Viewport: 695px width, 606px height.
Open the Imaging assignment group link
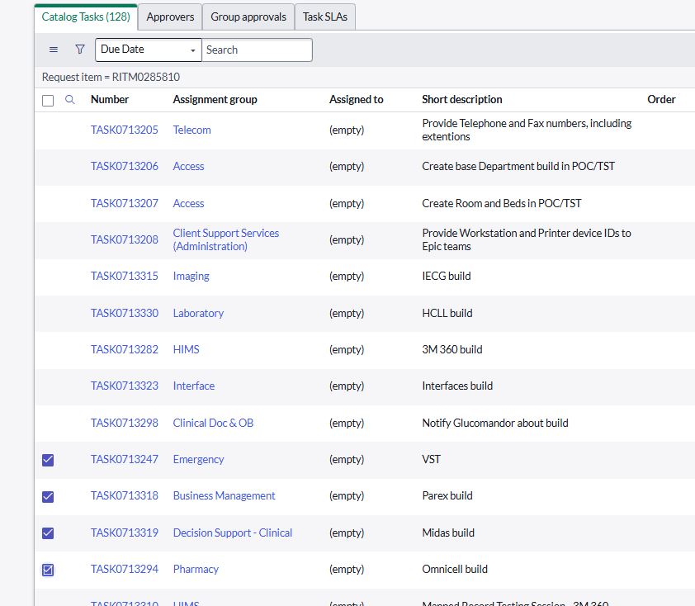click(191, 277)
